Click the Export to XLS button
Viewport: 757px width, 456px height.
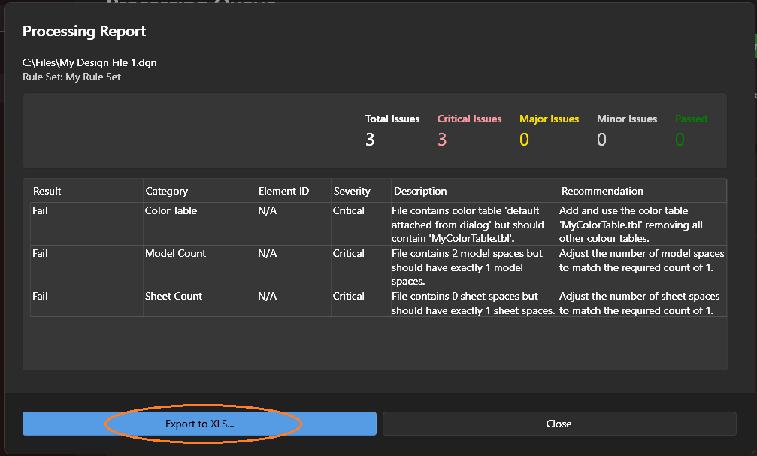[199, 424]
